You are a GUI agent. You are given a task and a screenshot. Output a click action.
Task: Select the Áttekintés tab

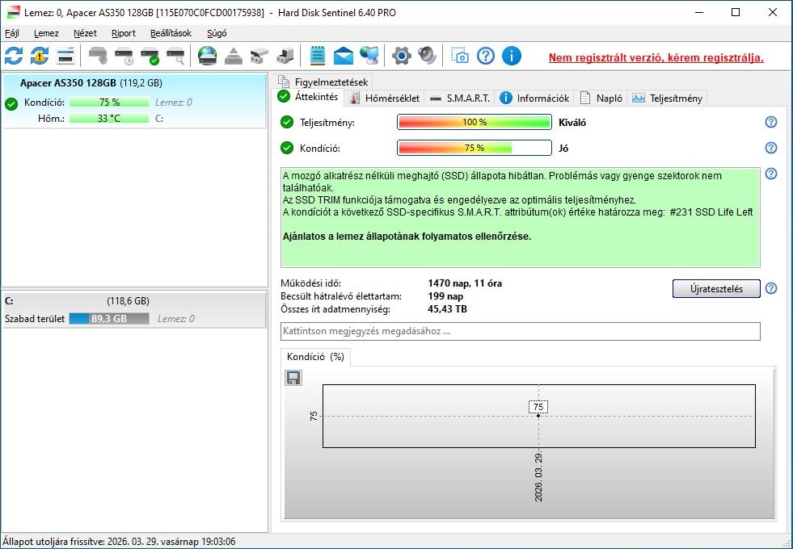[x=309, y=97]
